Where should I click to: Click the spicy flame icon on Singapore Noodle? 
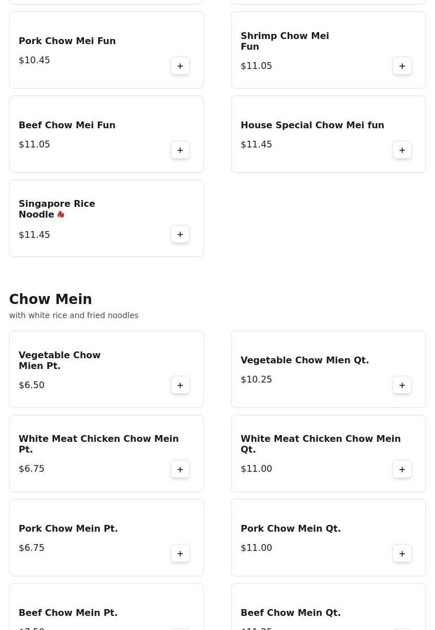[x=60, y=215]
